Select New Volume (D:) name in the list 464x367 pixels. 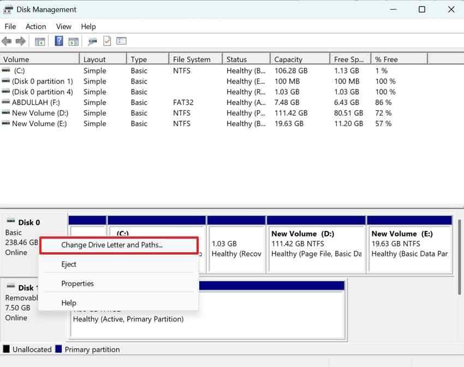coord(40,113)
